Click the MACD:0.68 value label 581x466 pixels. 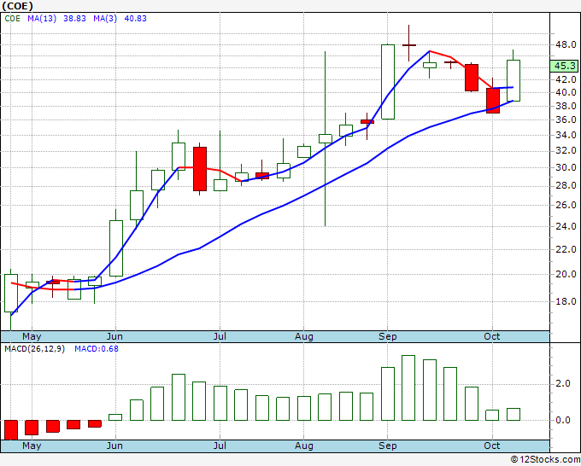[97, 349]
